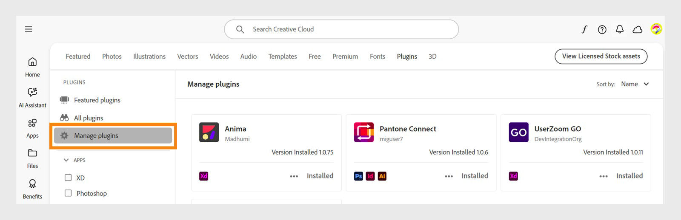Image resolution: width=681 pixels, height=220 pixels.
Task: Open the Pantone Connect plugin title
Action: pos(408,129)
